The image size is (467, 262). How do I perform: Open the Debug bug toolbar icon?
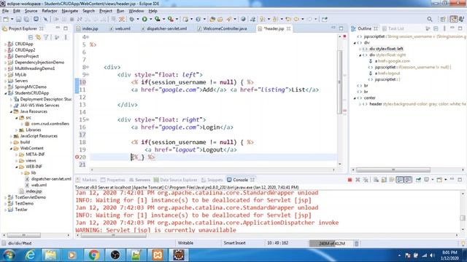click(x=131, y=20)
